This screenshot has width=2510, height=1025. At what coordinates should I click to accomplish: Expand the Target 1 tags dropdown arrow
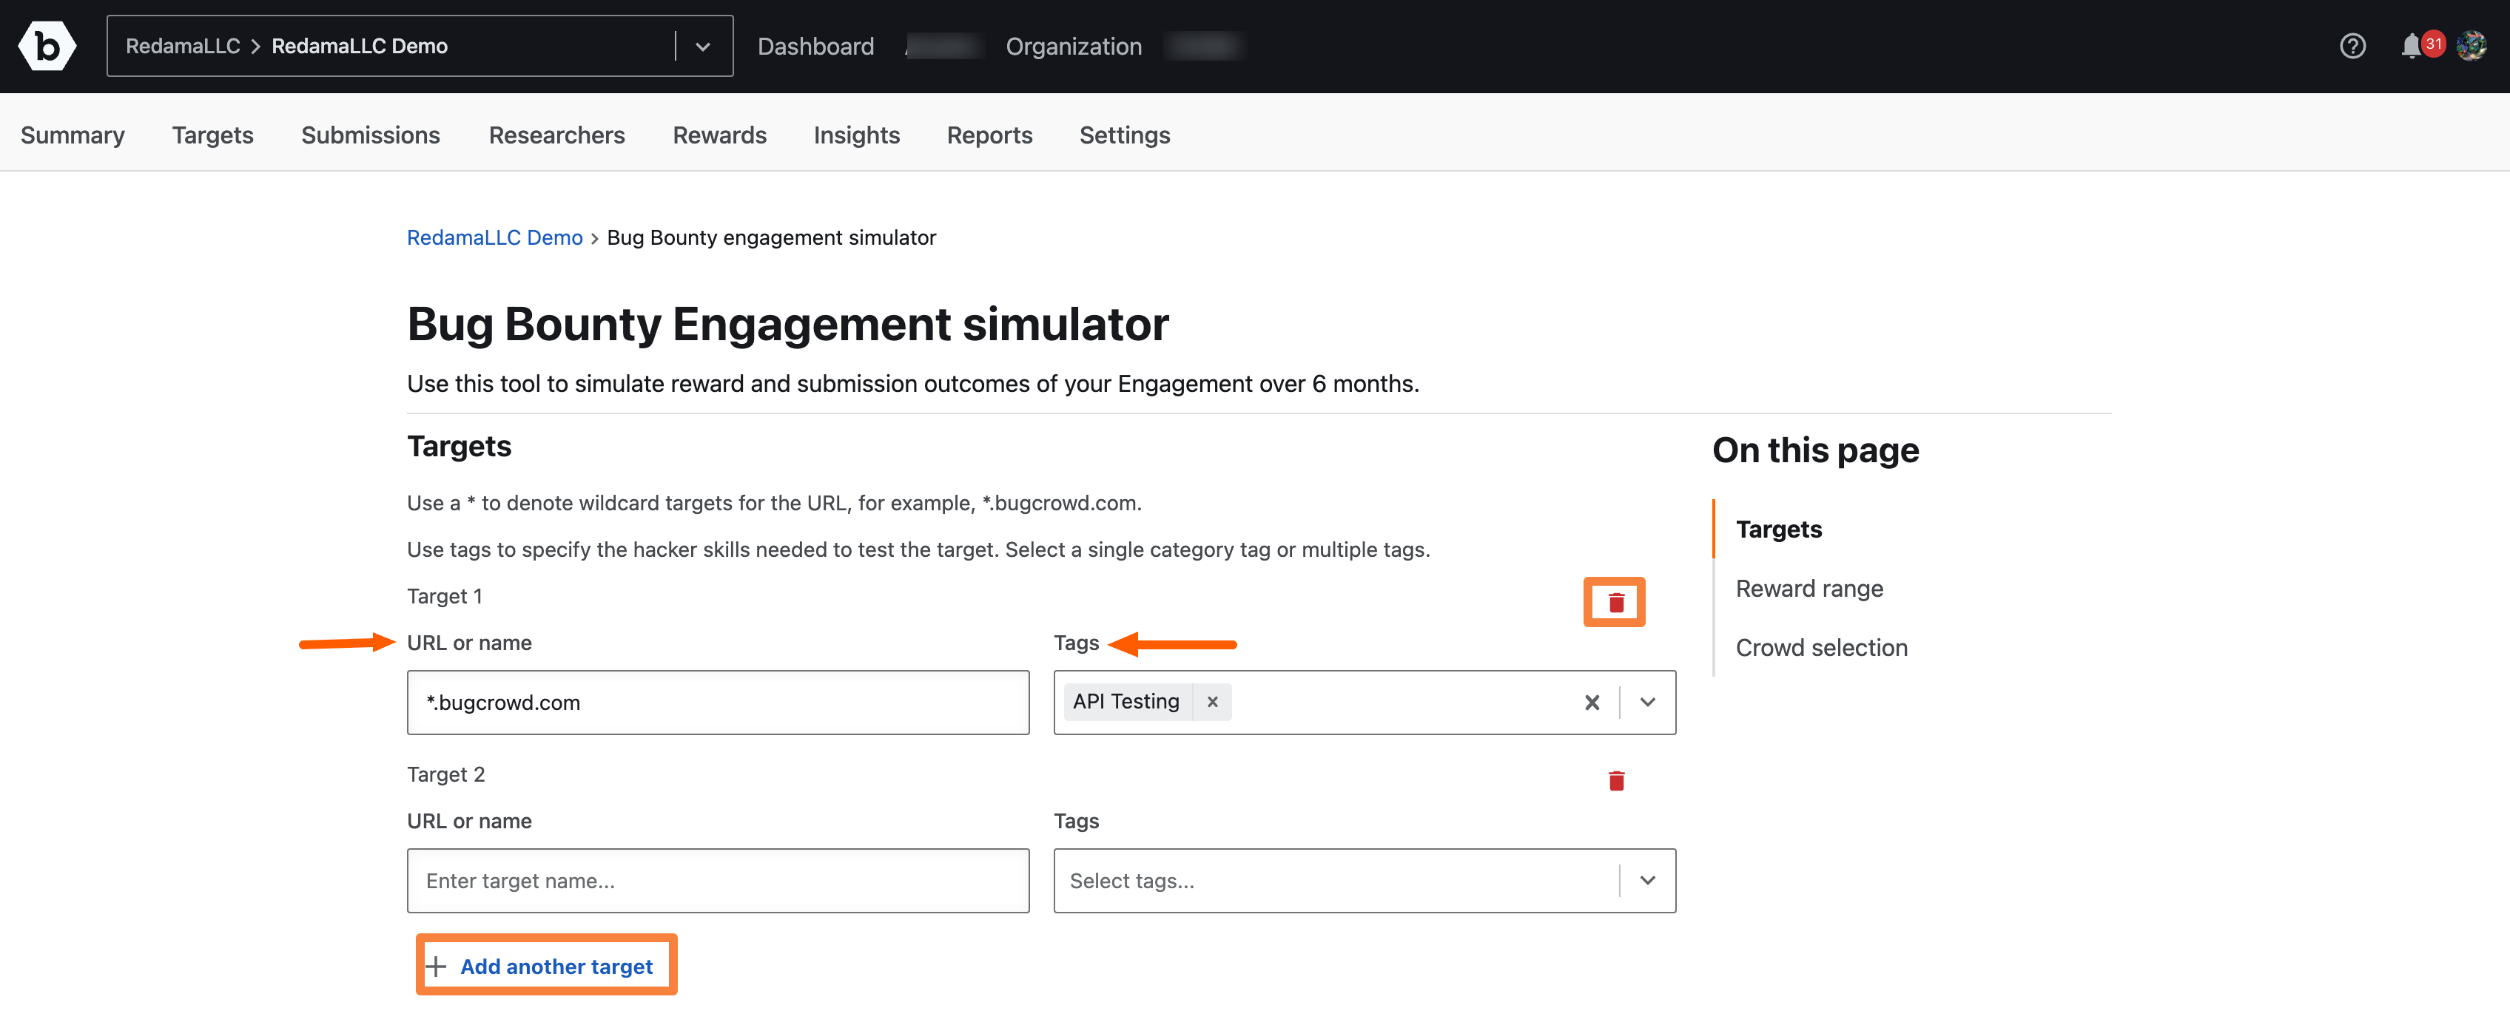click(x=1646, y=702)
